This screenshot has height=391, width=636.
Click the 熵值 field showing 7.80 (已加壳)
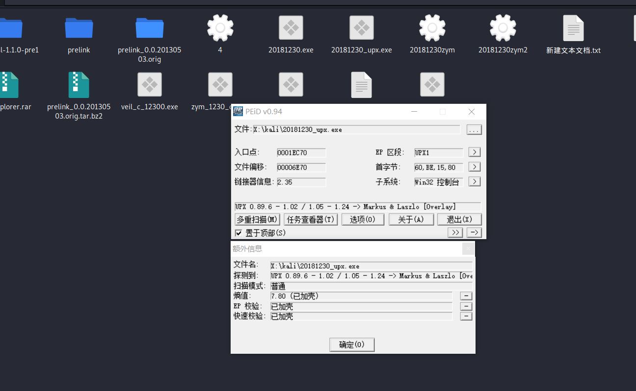click(x=361, y=296)
